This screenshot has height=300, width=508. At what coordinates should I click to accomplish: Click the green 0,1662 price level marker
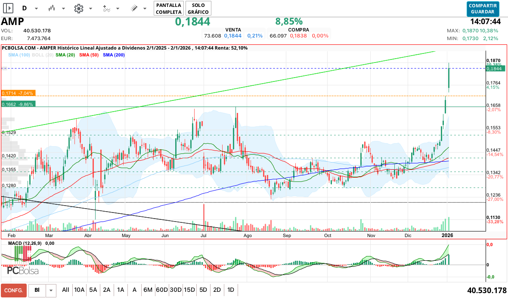pyautogui.click(x=18, y=104)
